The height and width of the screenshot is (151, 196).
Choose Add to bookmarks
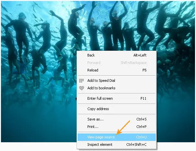point(116,88)
